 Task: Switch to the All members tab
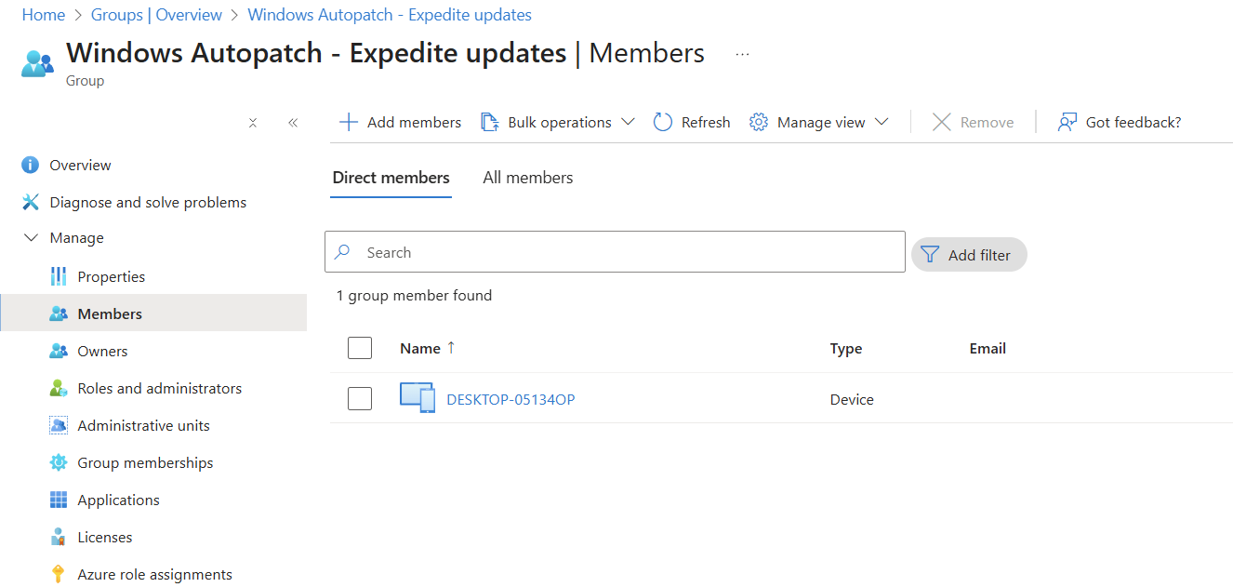pos(527,178)
